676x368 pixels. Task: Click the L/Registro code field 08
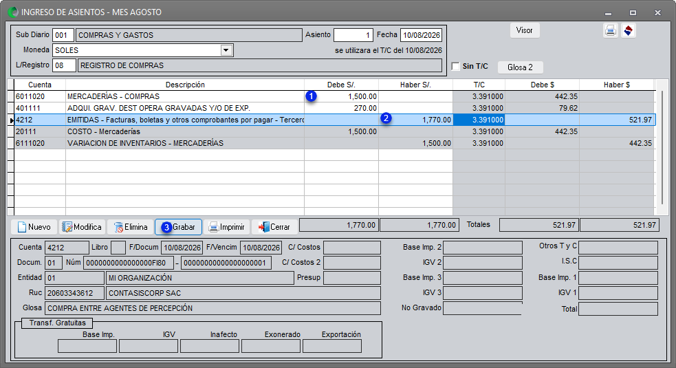point(64,65)
